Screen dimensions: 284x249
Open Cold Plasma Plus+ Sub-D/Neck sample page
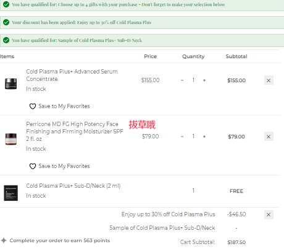pyautogui.click(x=73, y=186)
